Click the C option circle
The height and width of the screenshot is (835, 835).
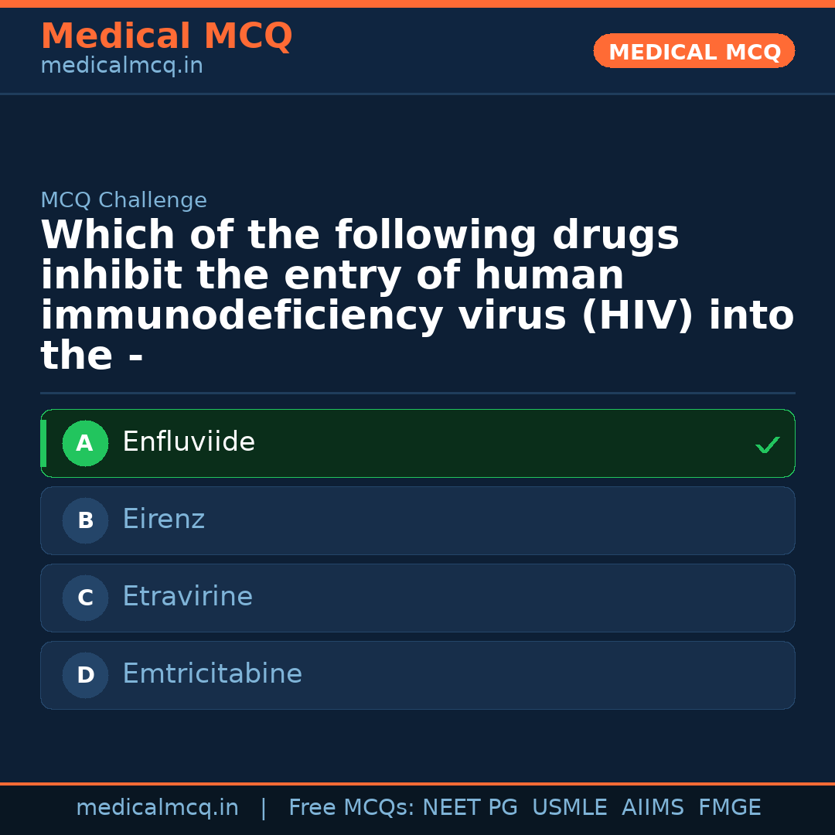coord(85,598)
